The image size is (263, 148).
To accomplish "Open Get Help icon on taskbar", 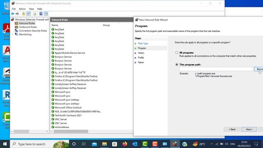I will pyautogui.click(x=185, y=144).
